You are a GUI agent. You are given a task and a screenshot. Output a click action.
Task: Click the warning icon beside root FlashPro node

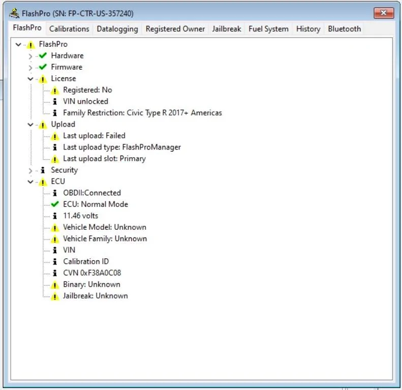pyautogui.click(x=30, y=45)
